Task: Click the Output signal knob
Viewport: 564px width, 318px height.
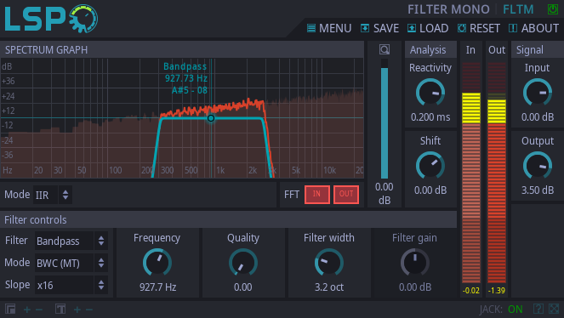Action: (x=538, y=166)
